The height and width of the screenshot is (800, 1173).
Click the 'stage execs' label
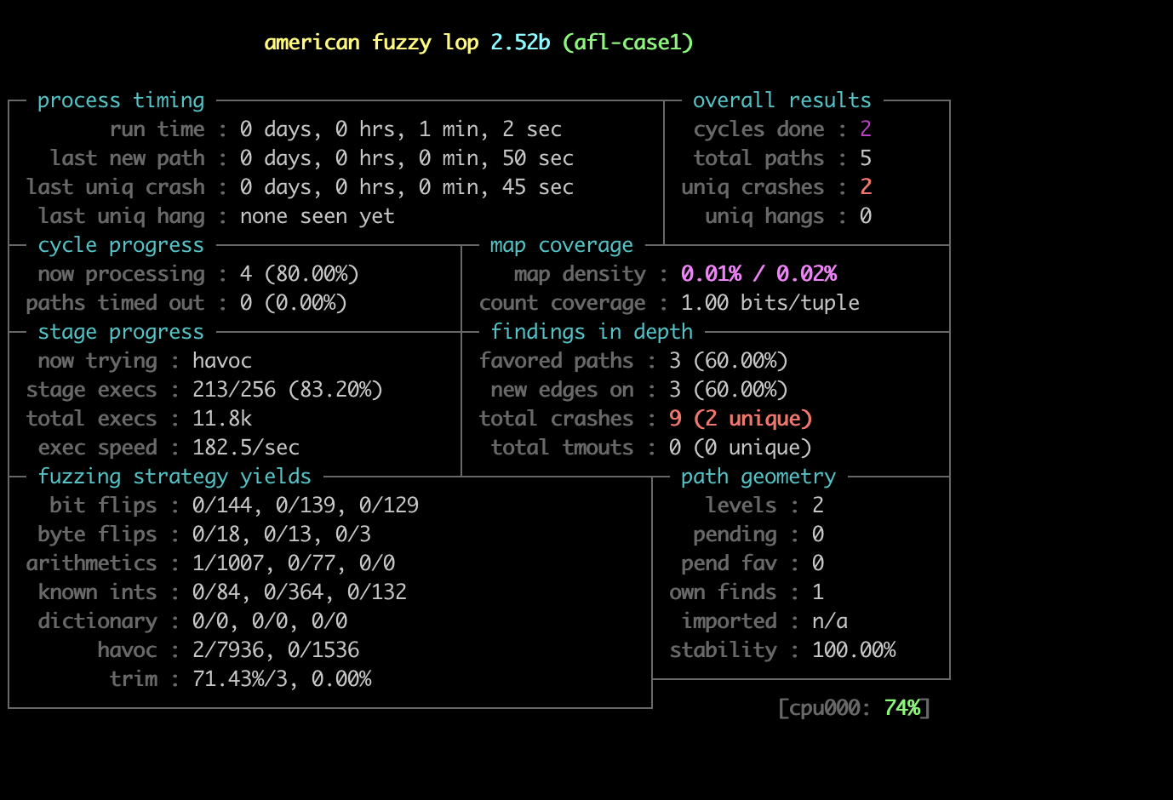[x=91, y=390]
